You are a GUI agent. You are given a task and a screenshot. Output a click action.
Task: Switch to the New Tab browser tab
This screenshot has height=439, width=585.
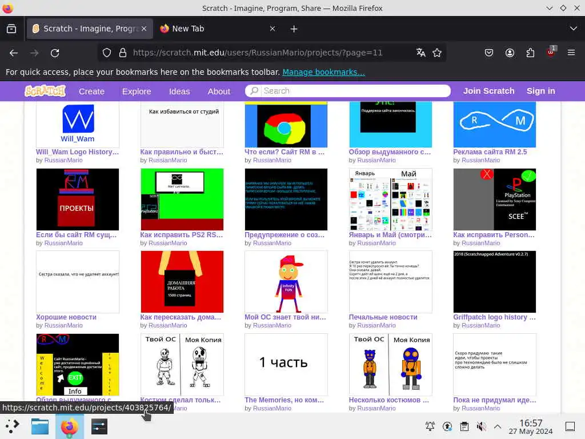(218, 29)
